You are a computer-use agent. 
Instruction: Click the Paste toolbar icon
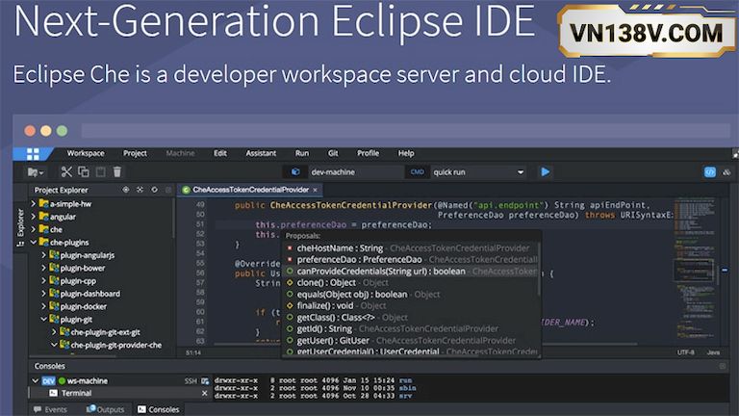click(100, 172)
